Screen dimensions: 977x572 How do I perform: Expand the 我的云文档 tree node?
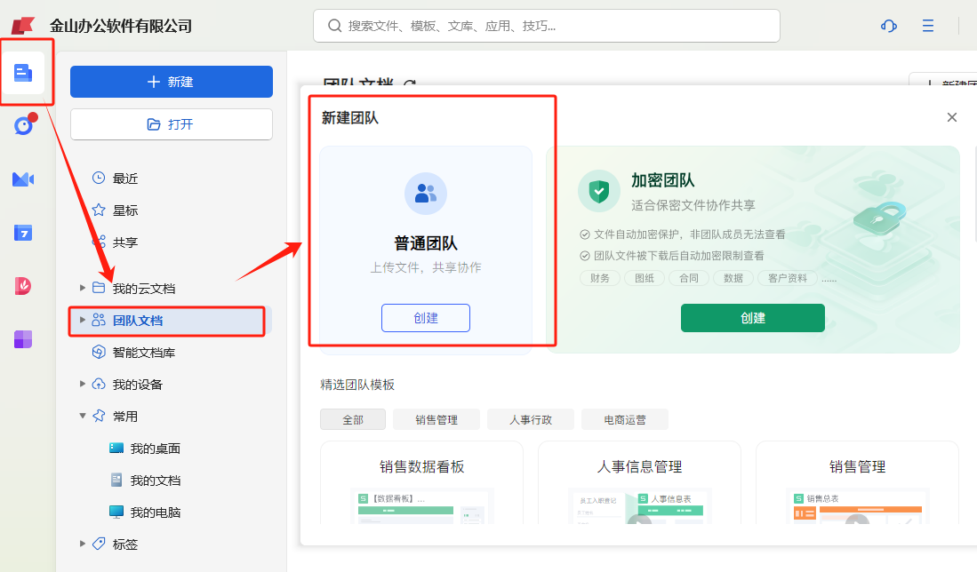83,288
